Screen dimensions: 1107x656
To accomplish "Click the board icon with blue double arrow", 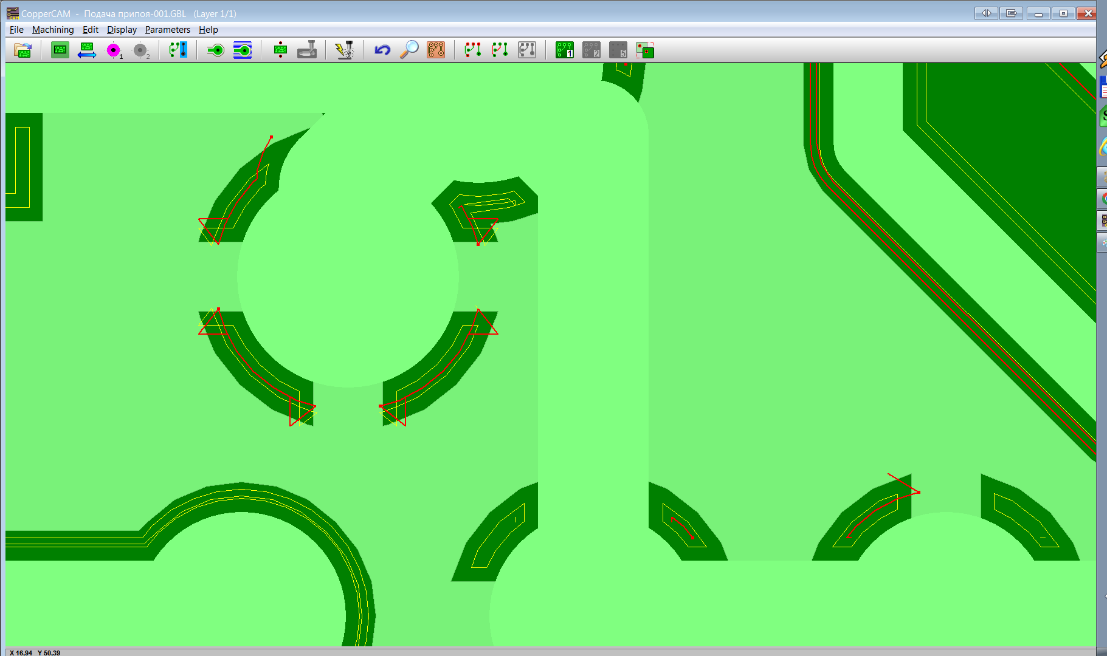I will [x=87, y=50].
